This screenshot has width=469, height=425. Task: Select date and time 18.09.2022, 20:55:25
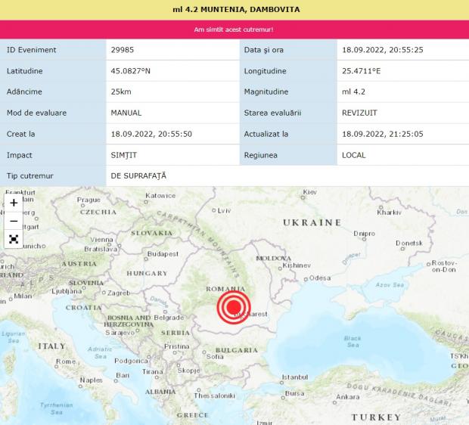pos(383,50)
